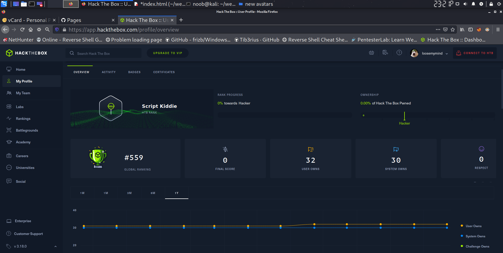503x253 pixels.
Task: Open Battlegrounds in sidebar
Action: [31, 130]
